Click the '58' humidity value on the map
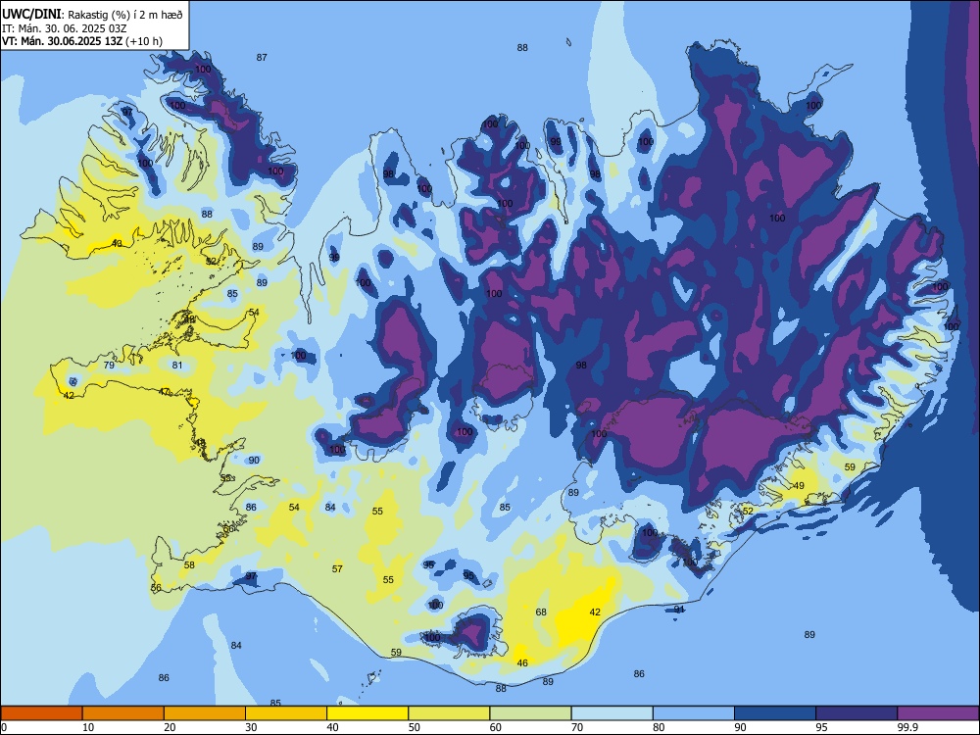 pos(189,565)
